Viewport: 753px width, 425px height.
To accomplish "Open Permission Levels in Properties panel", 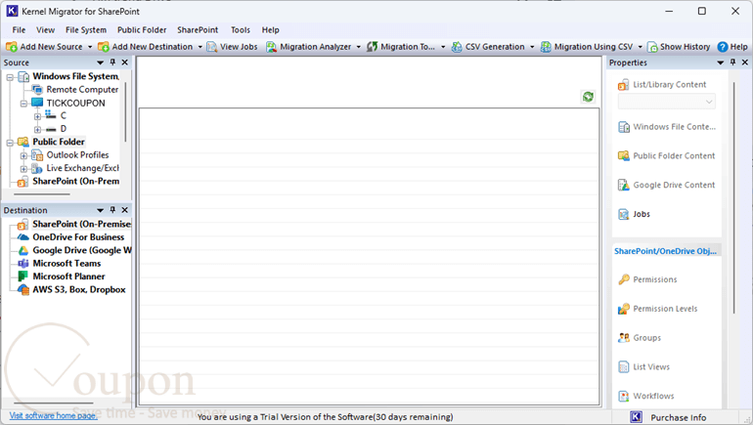I will click(x=657, y=309).
